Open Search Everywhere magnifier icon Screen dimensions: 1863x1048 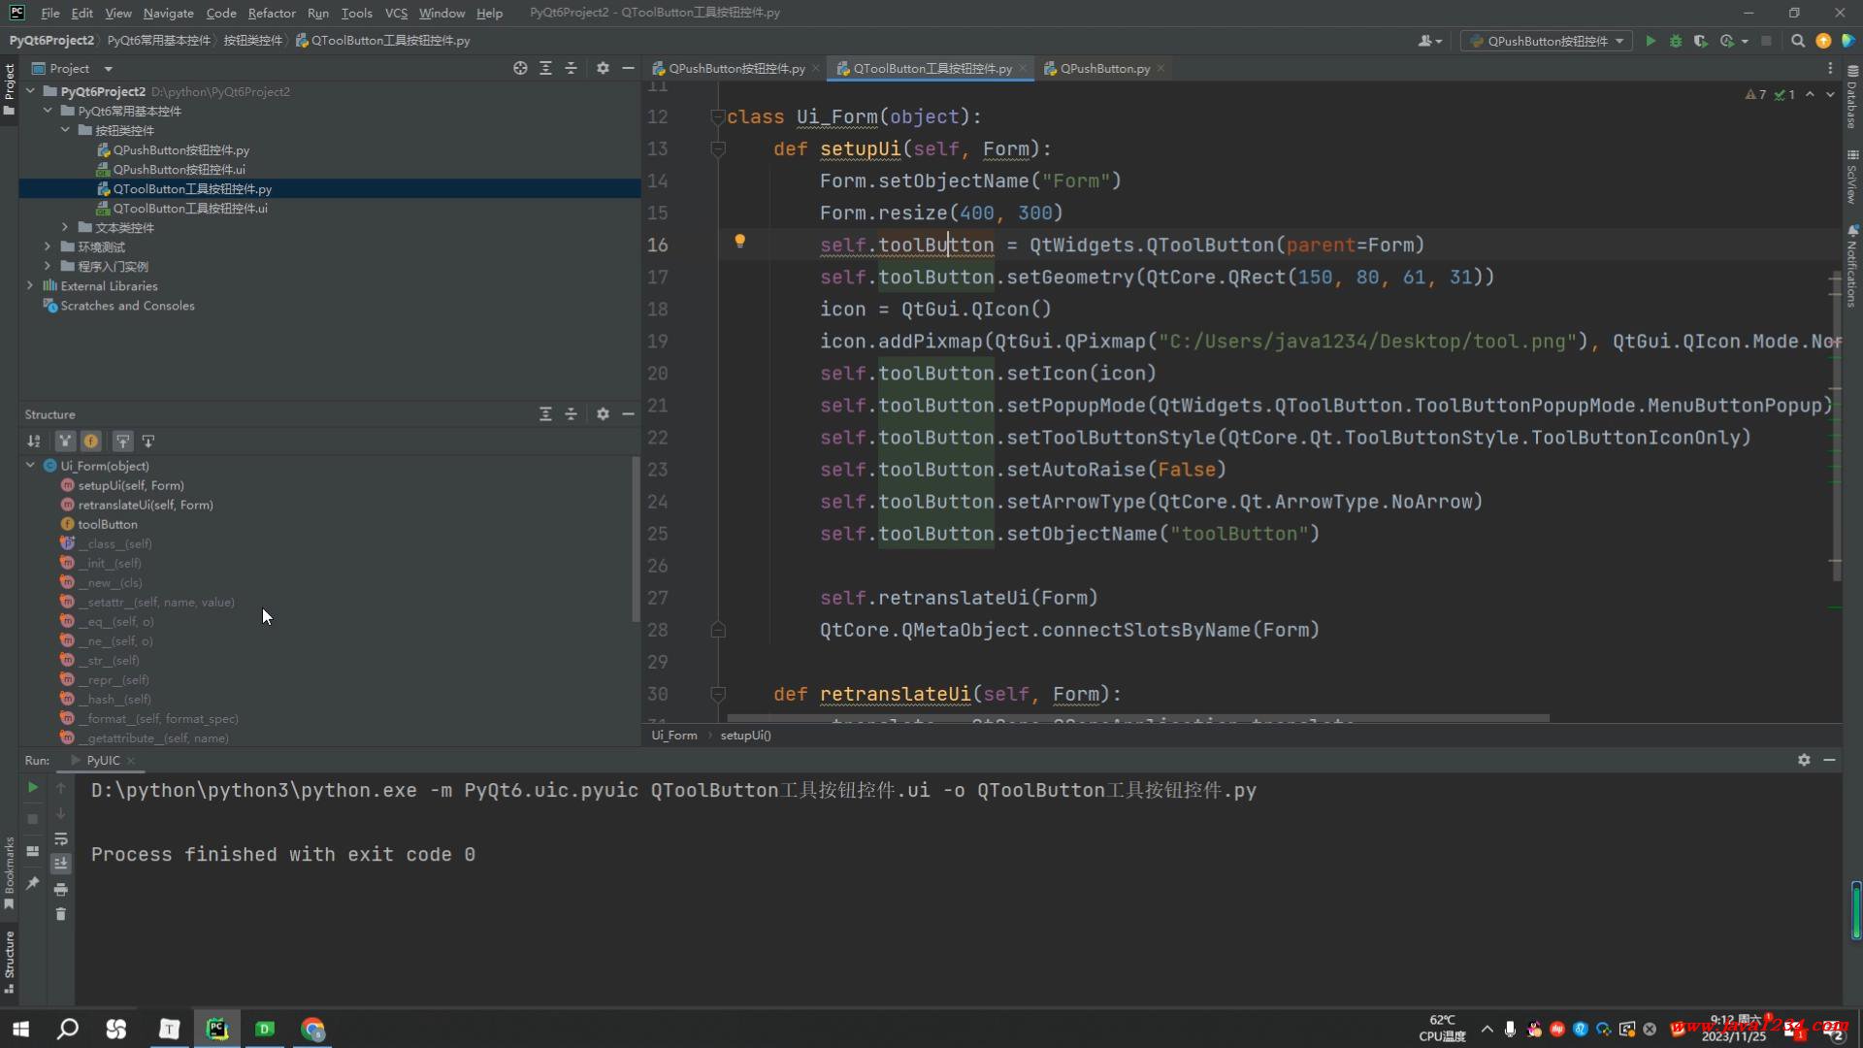coord(1797,41)
